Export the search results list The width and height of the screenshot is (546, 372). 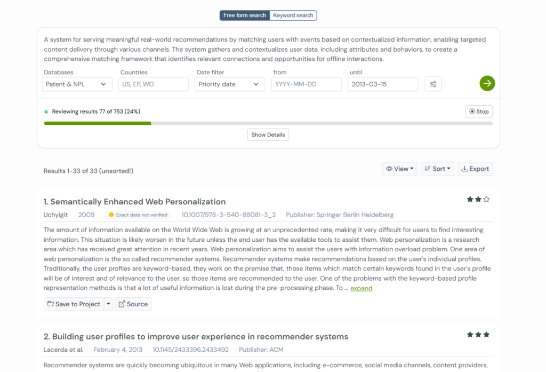tap(475, 169)
